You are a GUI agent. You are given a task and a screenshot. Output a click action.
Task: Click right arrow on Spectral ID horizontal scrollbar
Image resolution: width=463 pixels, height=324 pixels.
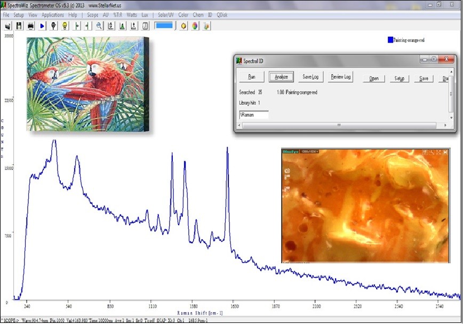(446, 126)
